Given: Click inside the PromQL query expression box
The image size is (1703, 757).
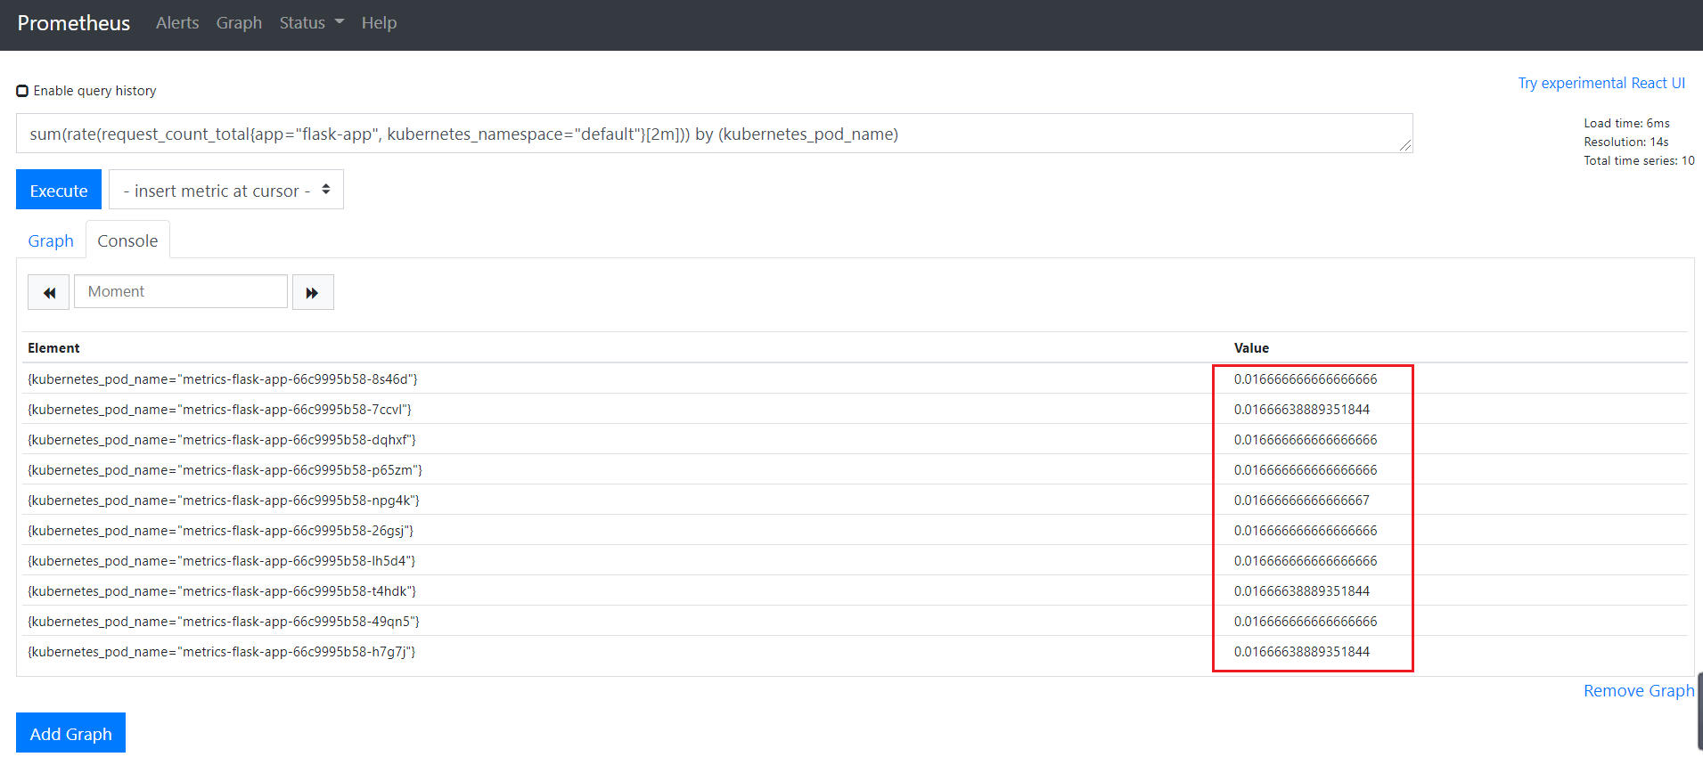Looking at the screenshot, I should tap(713, 134).
